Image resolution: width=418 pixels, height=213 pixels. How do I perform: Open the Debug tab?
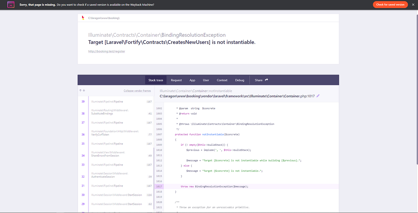click(240, 80)
